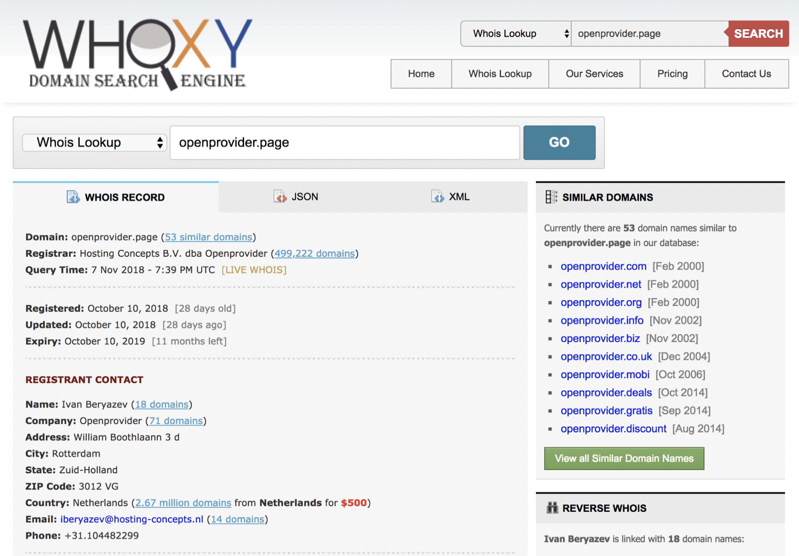Click the city value Rotterdam
799x556 pixels.
click(x=76, y=453)
